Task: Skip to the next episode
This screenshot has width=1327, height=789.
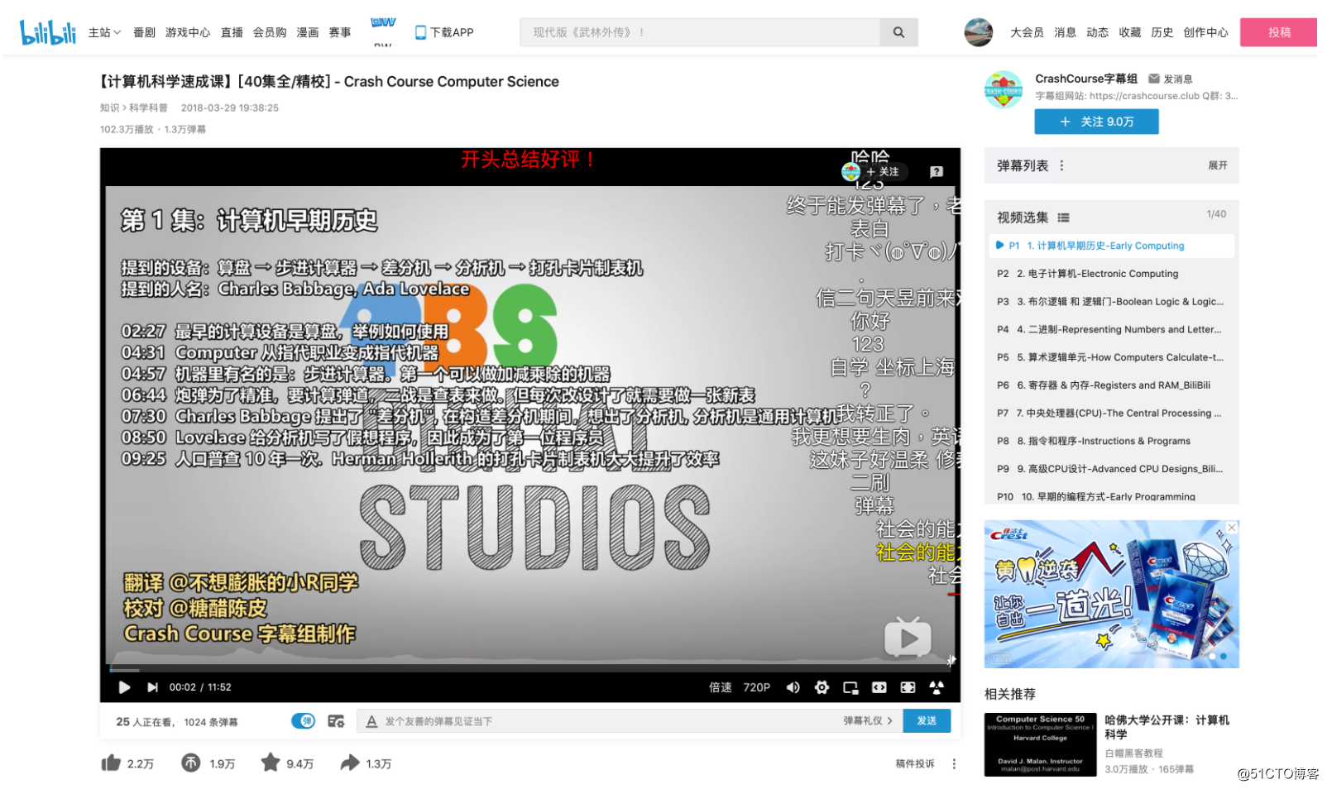Action: pos(152,687)
